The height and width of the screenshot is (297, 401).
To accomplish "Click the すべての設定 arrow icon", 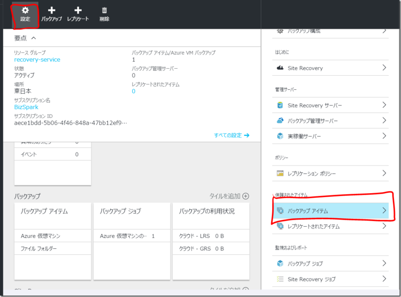I will 247,135.
